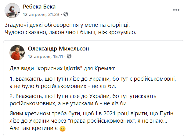The height and width of the screenshot is (136, 184).
Task: Open the post timestamp 12 апреля, 21:23
Action: 44,14
